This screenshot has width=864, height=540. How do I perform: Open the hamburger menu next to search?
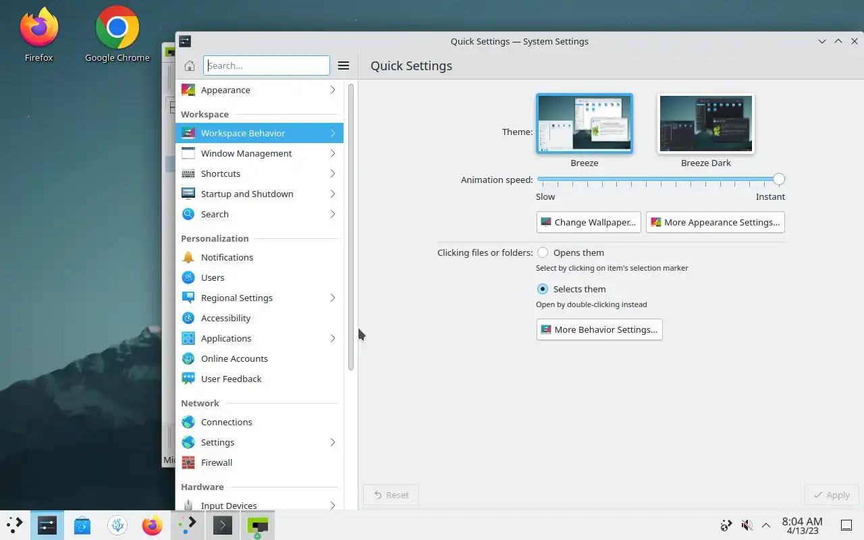click(344, 65)
